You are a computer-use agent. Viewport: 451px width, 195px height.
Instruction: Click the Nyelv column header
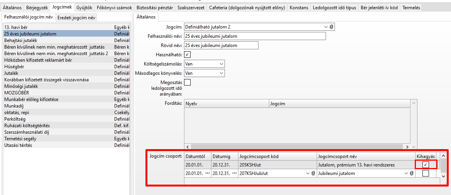[x=226, y=104]
